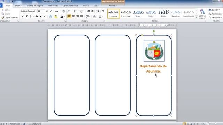Click the borders icon
223x125 pixels.
pyautogui.click(x=100, y=16)
